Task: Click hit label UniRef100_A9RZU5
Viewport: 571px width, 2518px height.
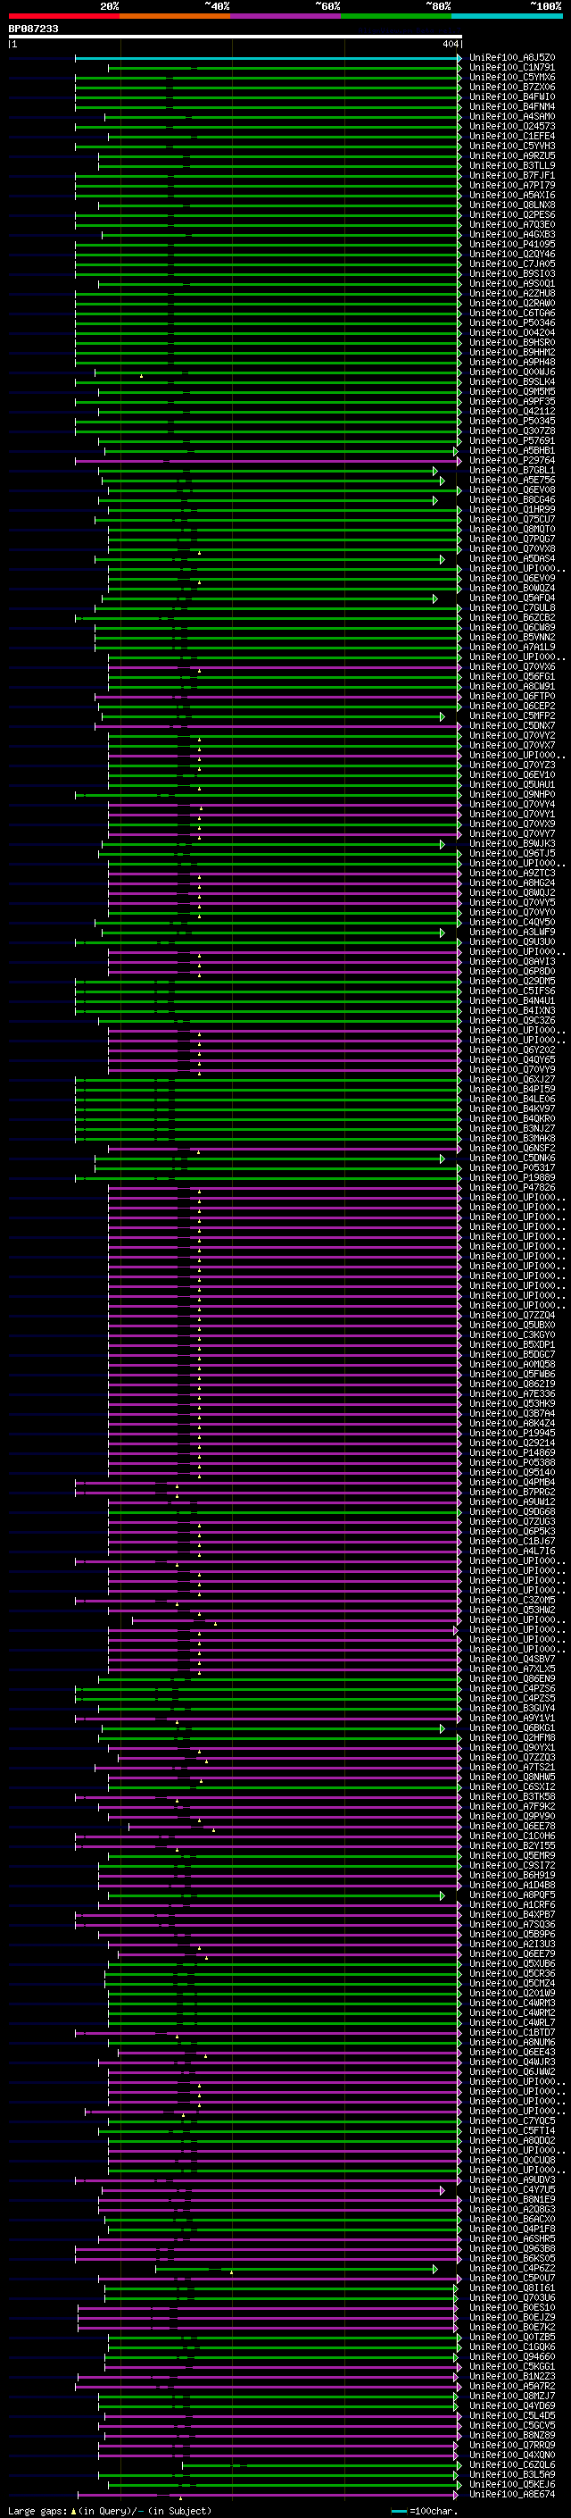Action: coord(512,155)
